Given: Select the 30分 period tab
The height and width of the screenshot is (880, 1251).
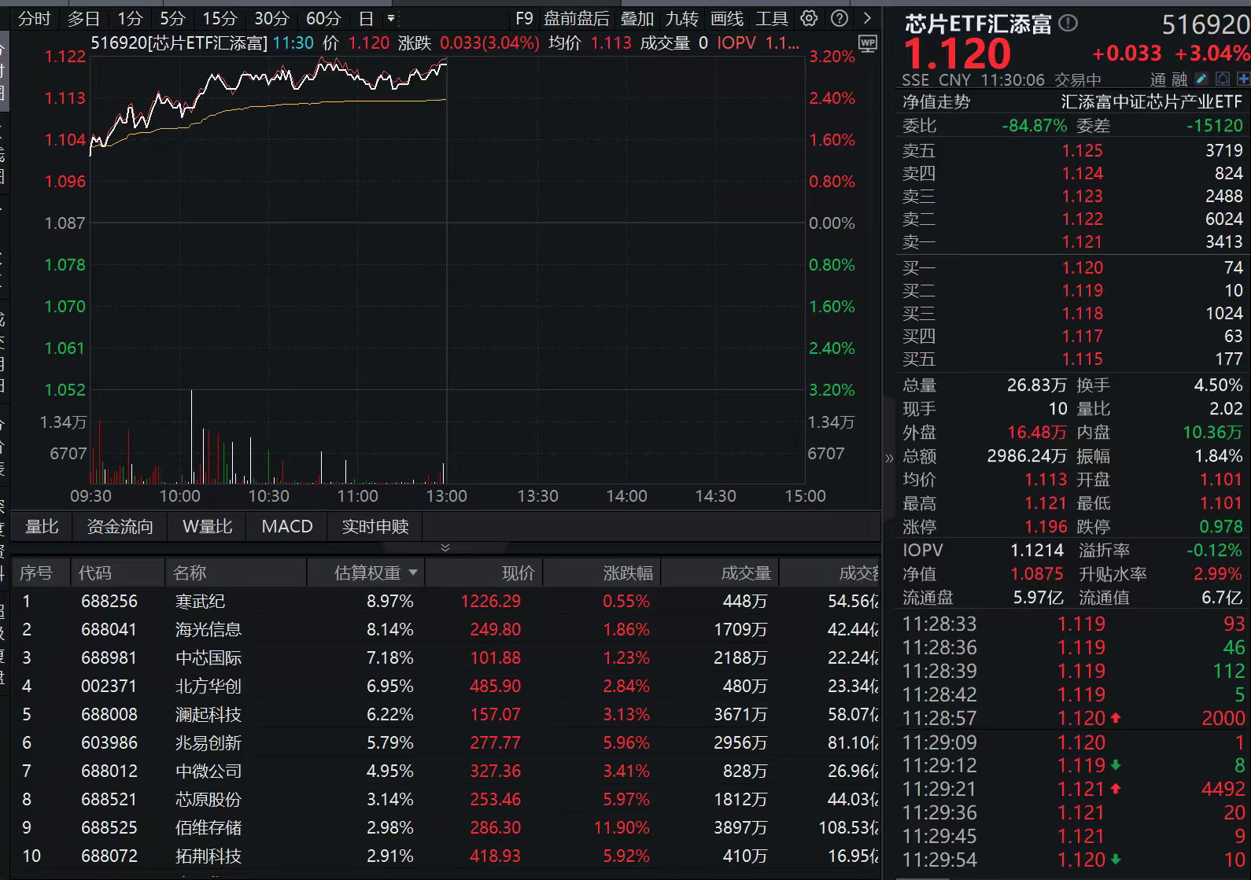Looking at the screenshot, I should (271, 18).
